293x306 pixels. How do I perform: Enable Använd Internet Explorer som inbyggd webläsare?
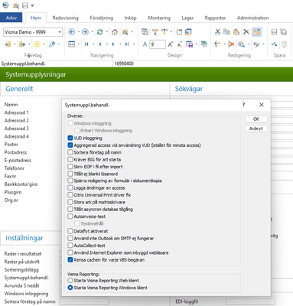70,252
